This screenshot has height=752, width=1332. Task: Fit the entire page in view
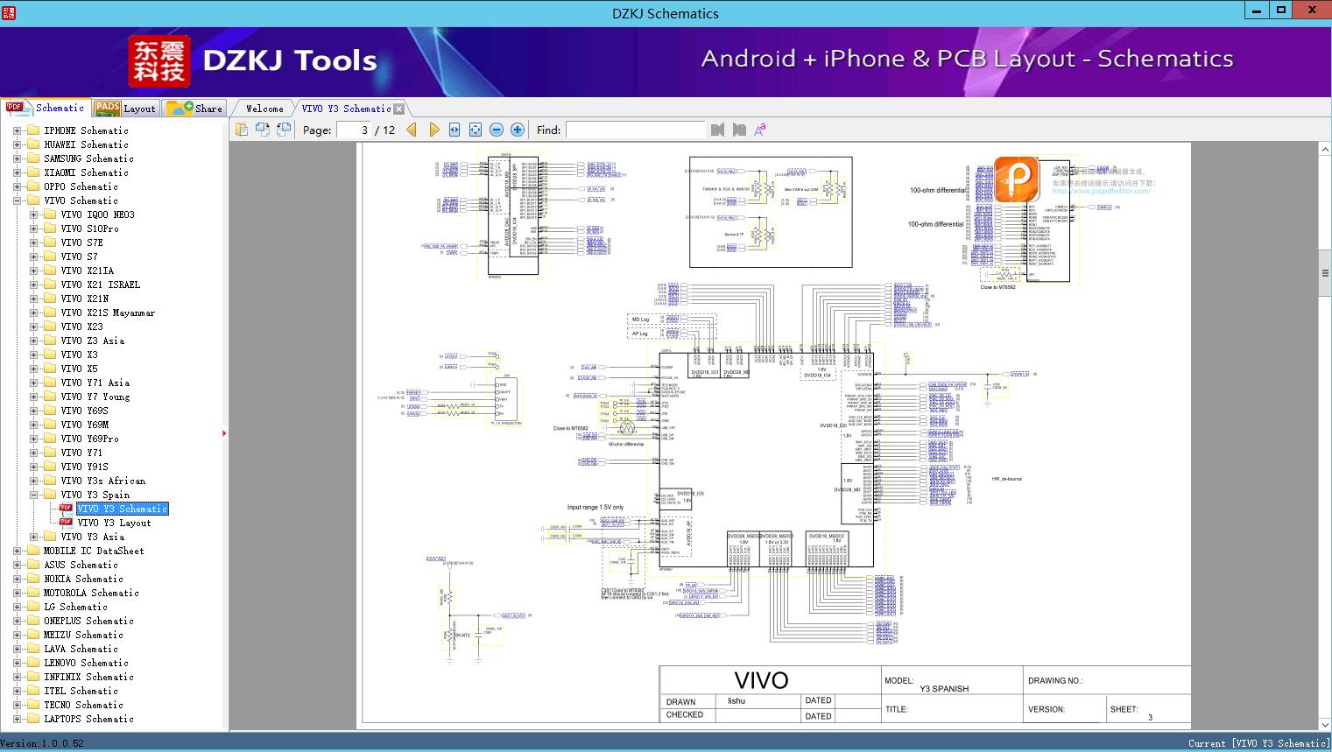coord(475,129)
